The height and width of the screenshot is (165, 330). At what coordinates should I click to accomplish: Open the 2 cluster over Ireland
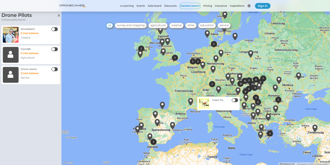click(141, 49)
